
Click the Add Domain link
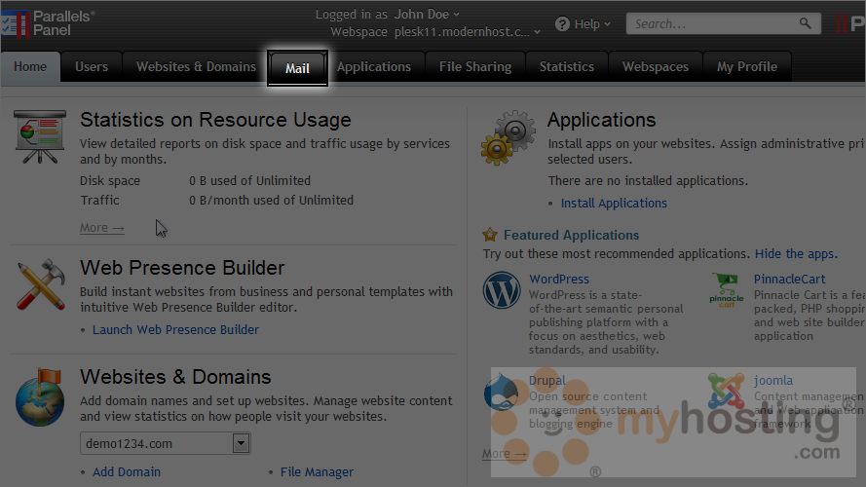click(127, 472)
